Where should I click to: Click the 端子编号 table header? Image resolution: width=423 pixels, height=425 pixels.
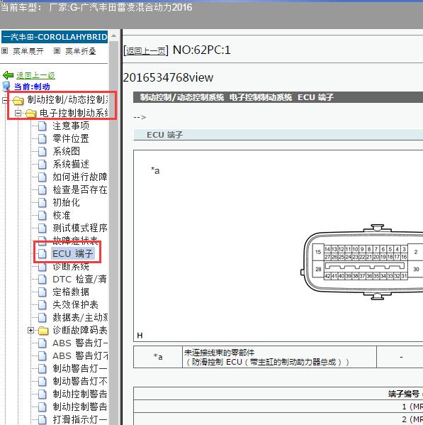point(403,394)
